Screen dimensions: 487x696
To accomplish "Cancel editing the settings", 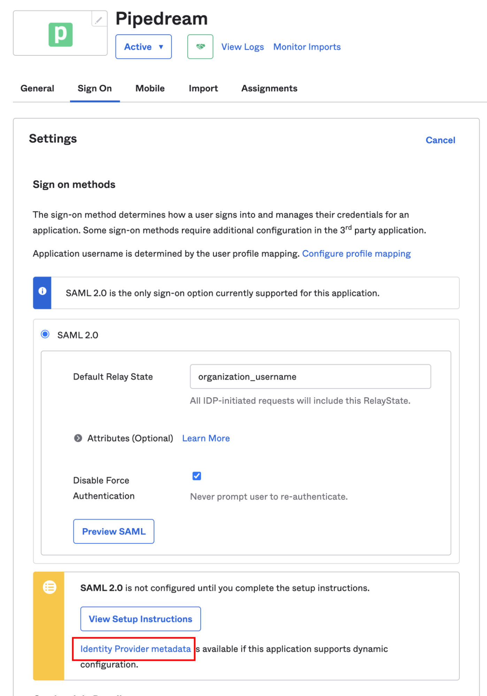I will pos(440,140).
